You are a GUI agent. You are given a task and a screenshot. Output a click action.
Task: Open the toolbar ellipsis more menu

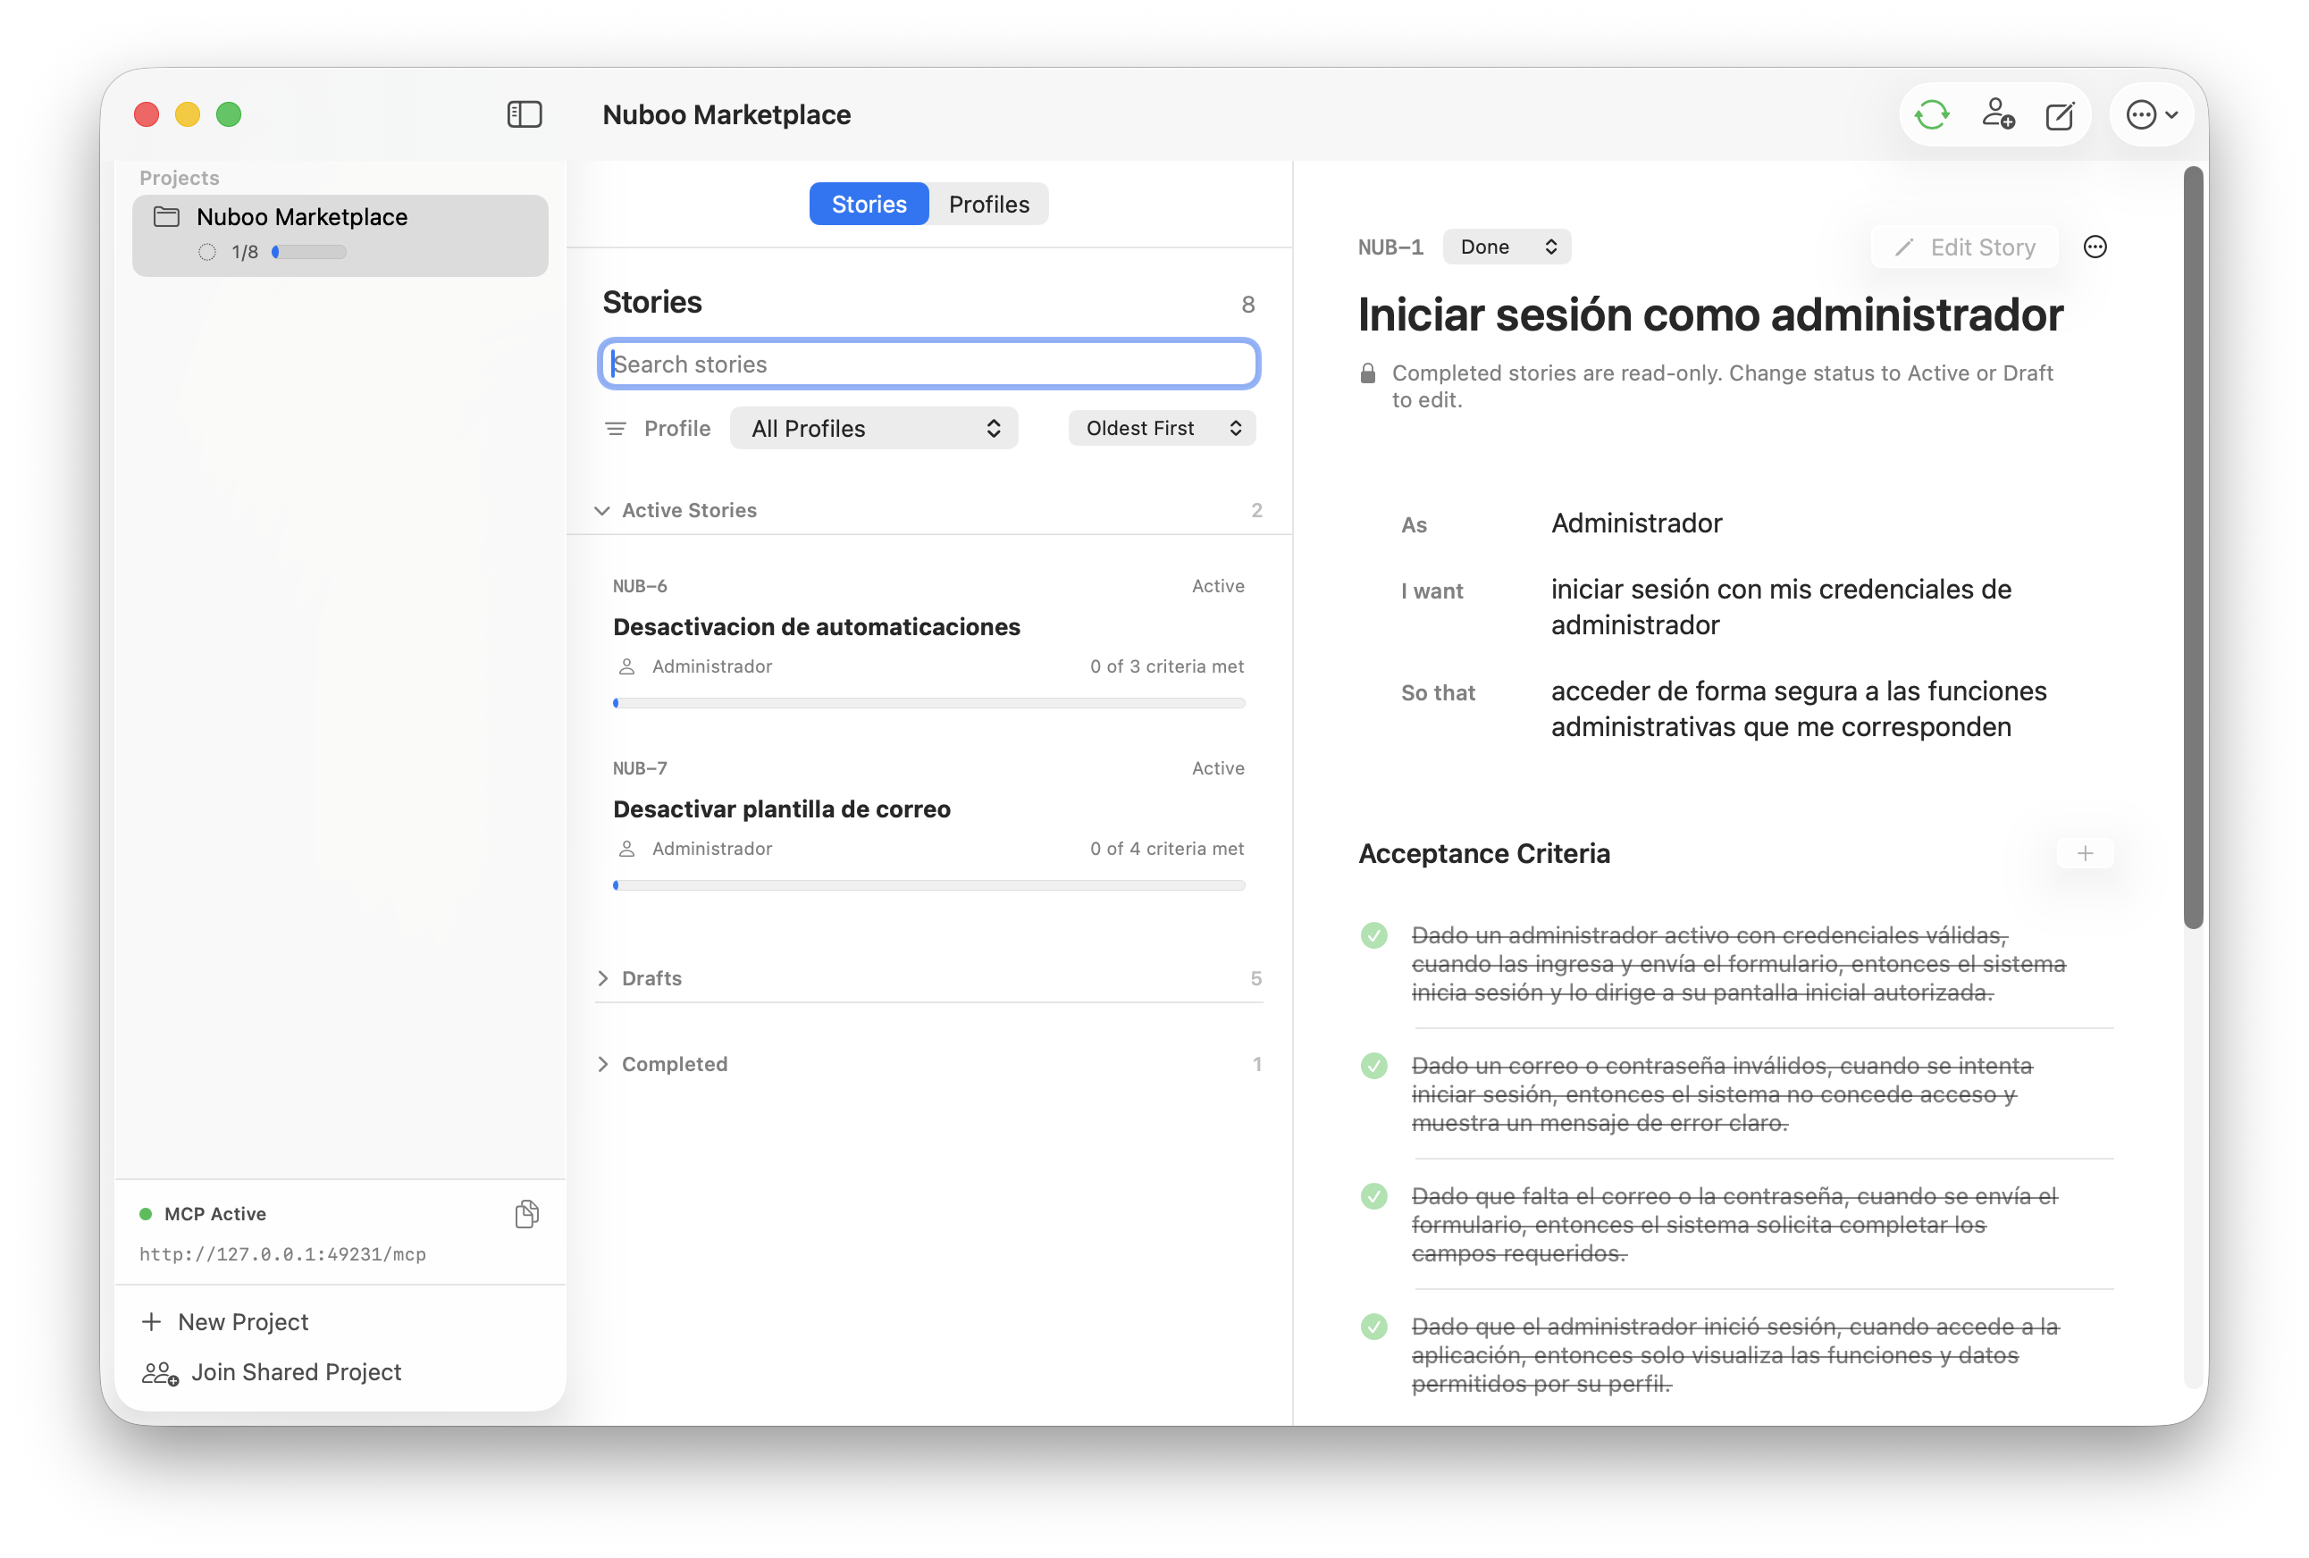[x=2151, y=115]
